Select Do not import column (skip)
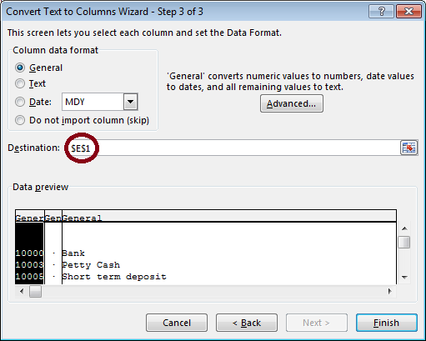The image size is (426, 341). pos(20,120)
